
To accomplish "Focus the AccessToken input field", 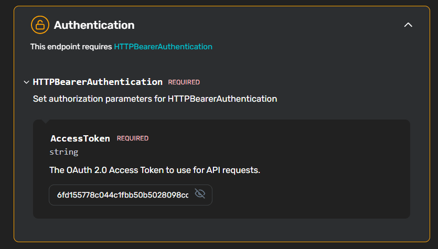I will tap(131, 195).
